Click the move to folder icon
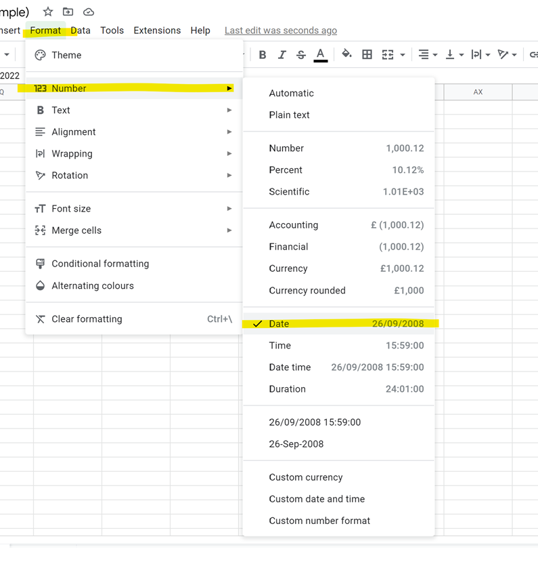The height and width of the screenshot is (562, 538). pyautogui.click(x=68, y=12)
